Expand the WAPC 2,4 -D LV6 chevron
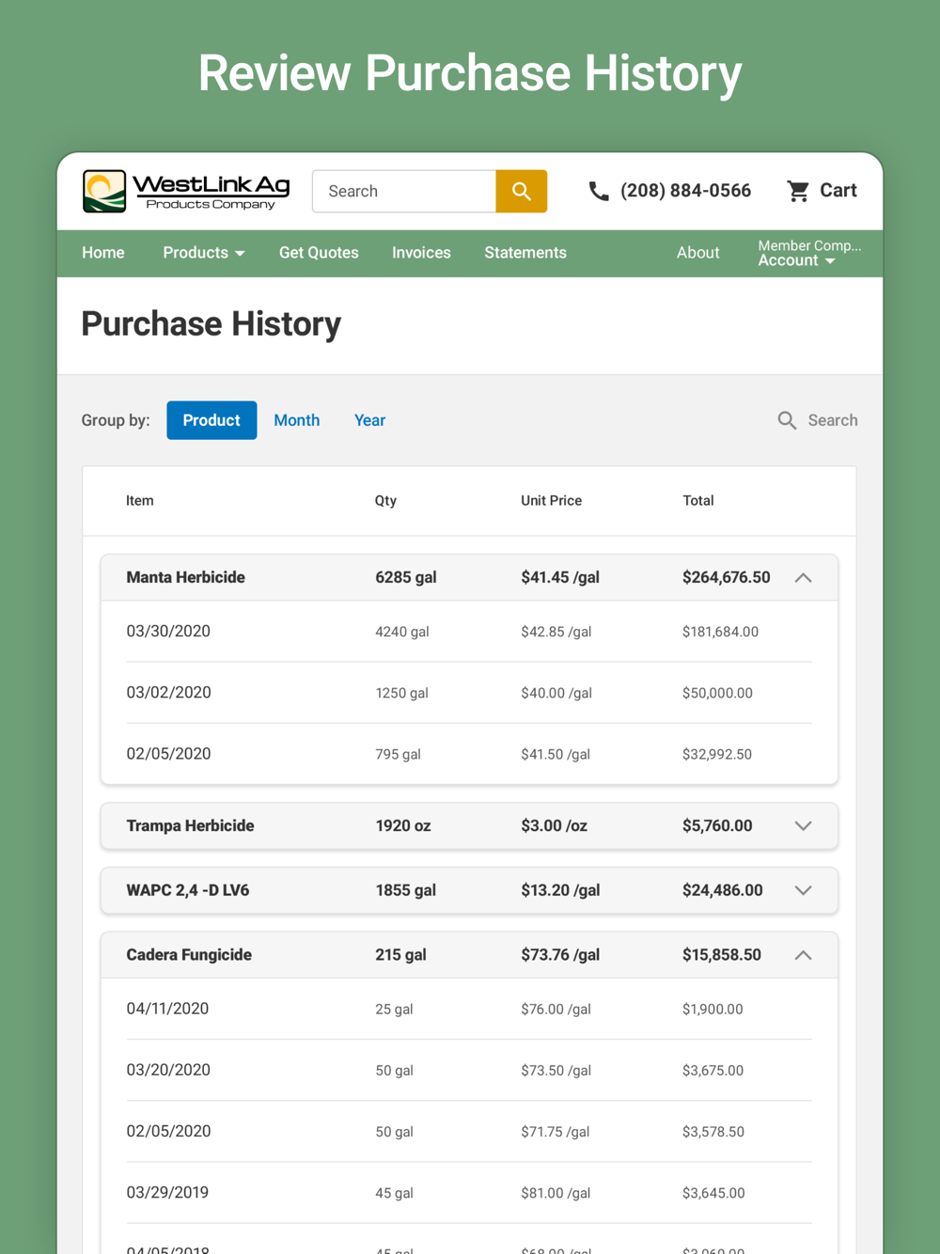 [803, 890]
